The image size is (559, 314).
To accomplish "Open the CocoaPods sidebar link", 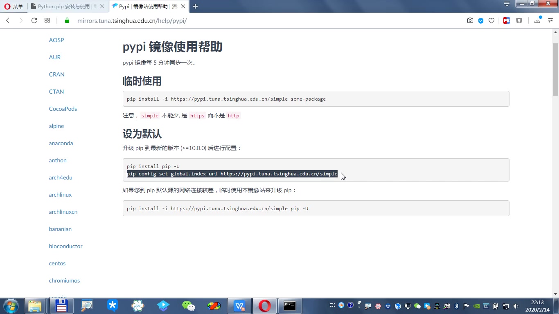I will 63,109.
